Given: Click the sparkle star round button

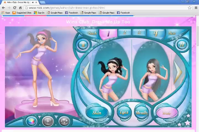Looking at the screenshot, I should pos(48,121).
